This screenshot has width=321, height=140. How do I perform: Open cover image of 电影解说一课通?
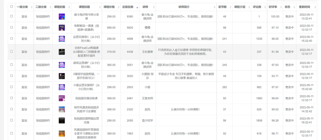coord(62,28)
